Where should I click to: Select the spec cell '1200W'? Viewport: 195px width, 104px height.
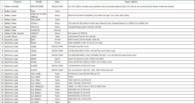tap(131, 77)
